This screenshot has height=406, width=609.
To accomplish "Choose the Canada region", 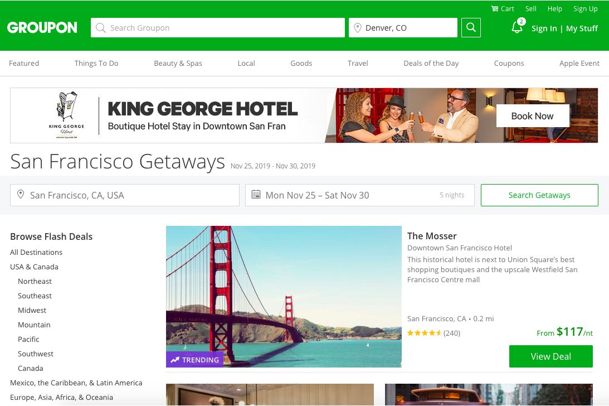I will pos(30,368).
